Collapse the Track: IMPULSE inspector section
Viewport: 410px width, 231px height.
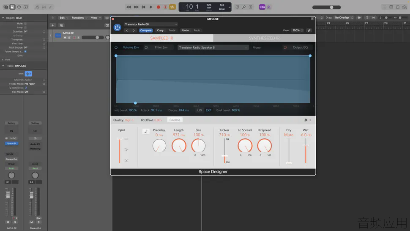point(3,66)
